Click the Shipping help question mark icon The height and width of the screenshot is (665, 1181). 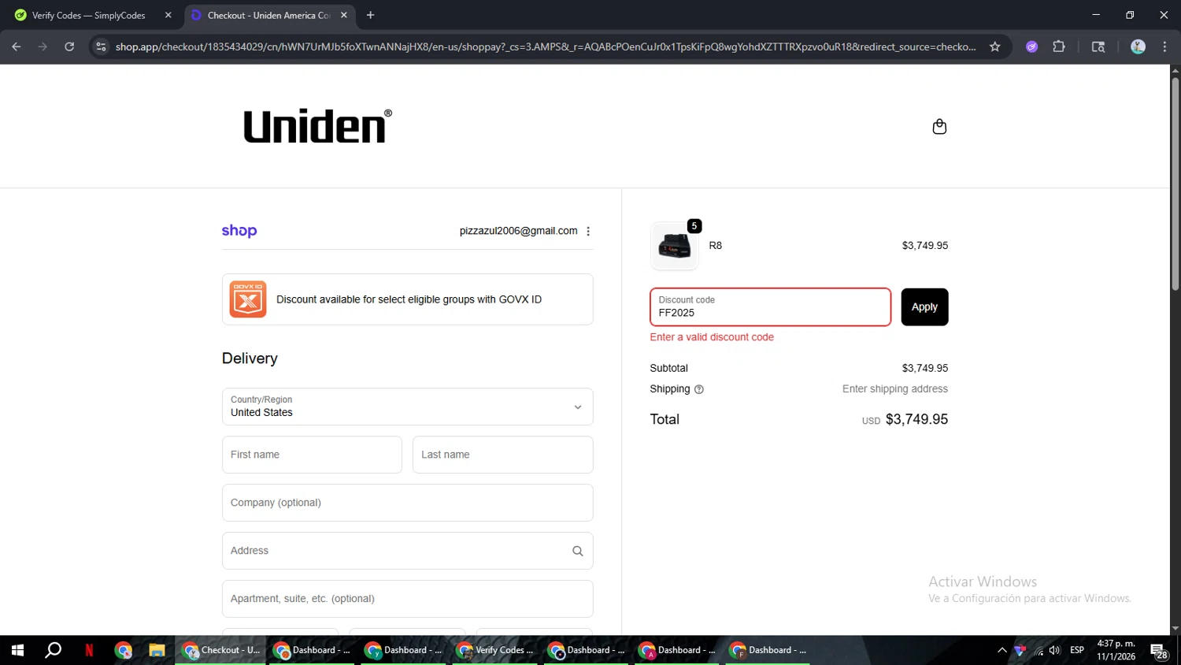coord(699,389)
